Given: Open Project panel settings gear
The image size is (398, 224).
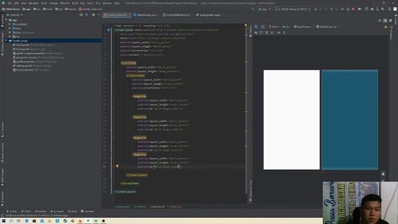Looking at the screenshot, I should click(x=93, y=15).
